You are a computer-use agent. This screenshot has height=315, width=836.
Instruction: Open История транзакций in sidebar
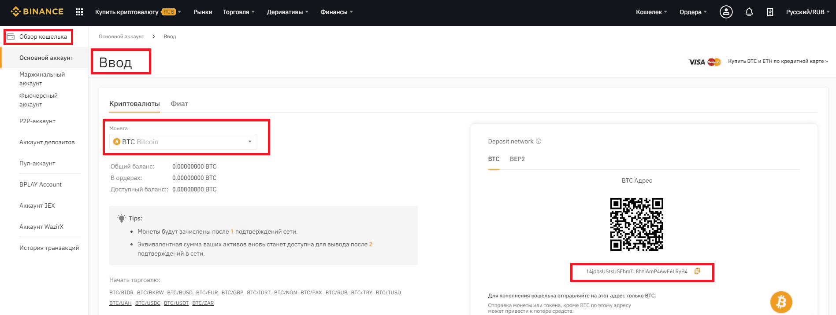pos(49,248)
